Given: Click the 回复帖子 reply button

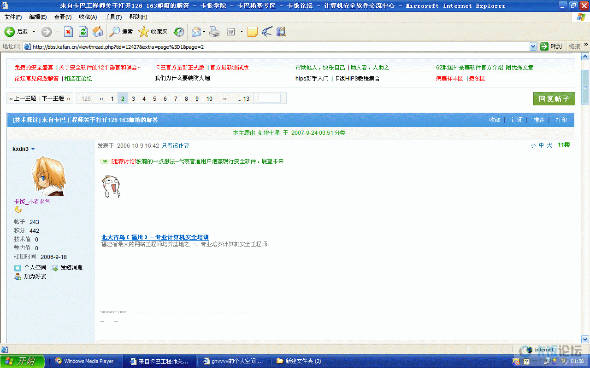Looking at the screenshot, I should 554,99.
